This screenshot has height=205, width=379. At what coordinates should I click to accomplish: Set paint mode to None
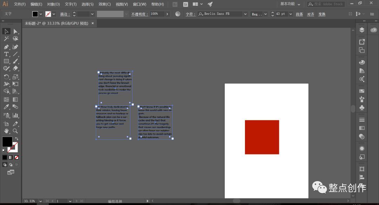16,157
